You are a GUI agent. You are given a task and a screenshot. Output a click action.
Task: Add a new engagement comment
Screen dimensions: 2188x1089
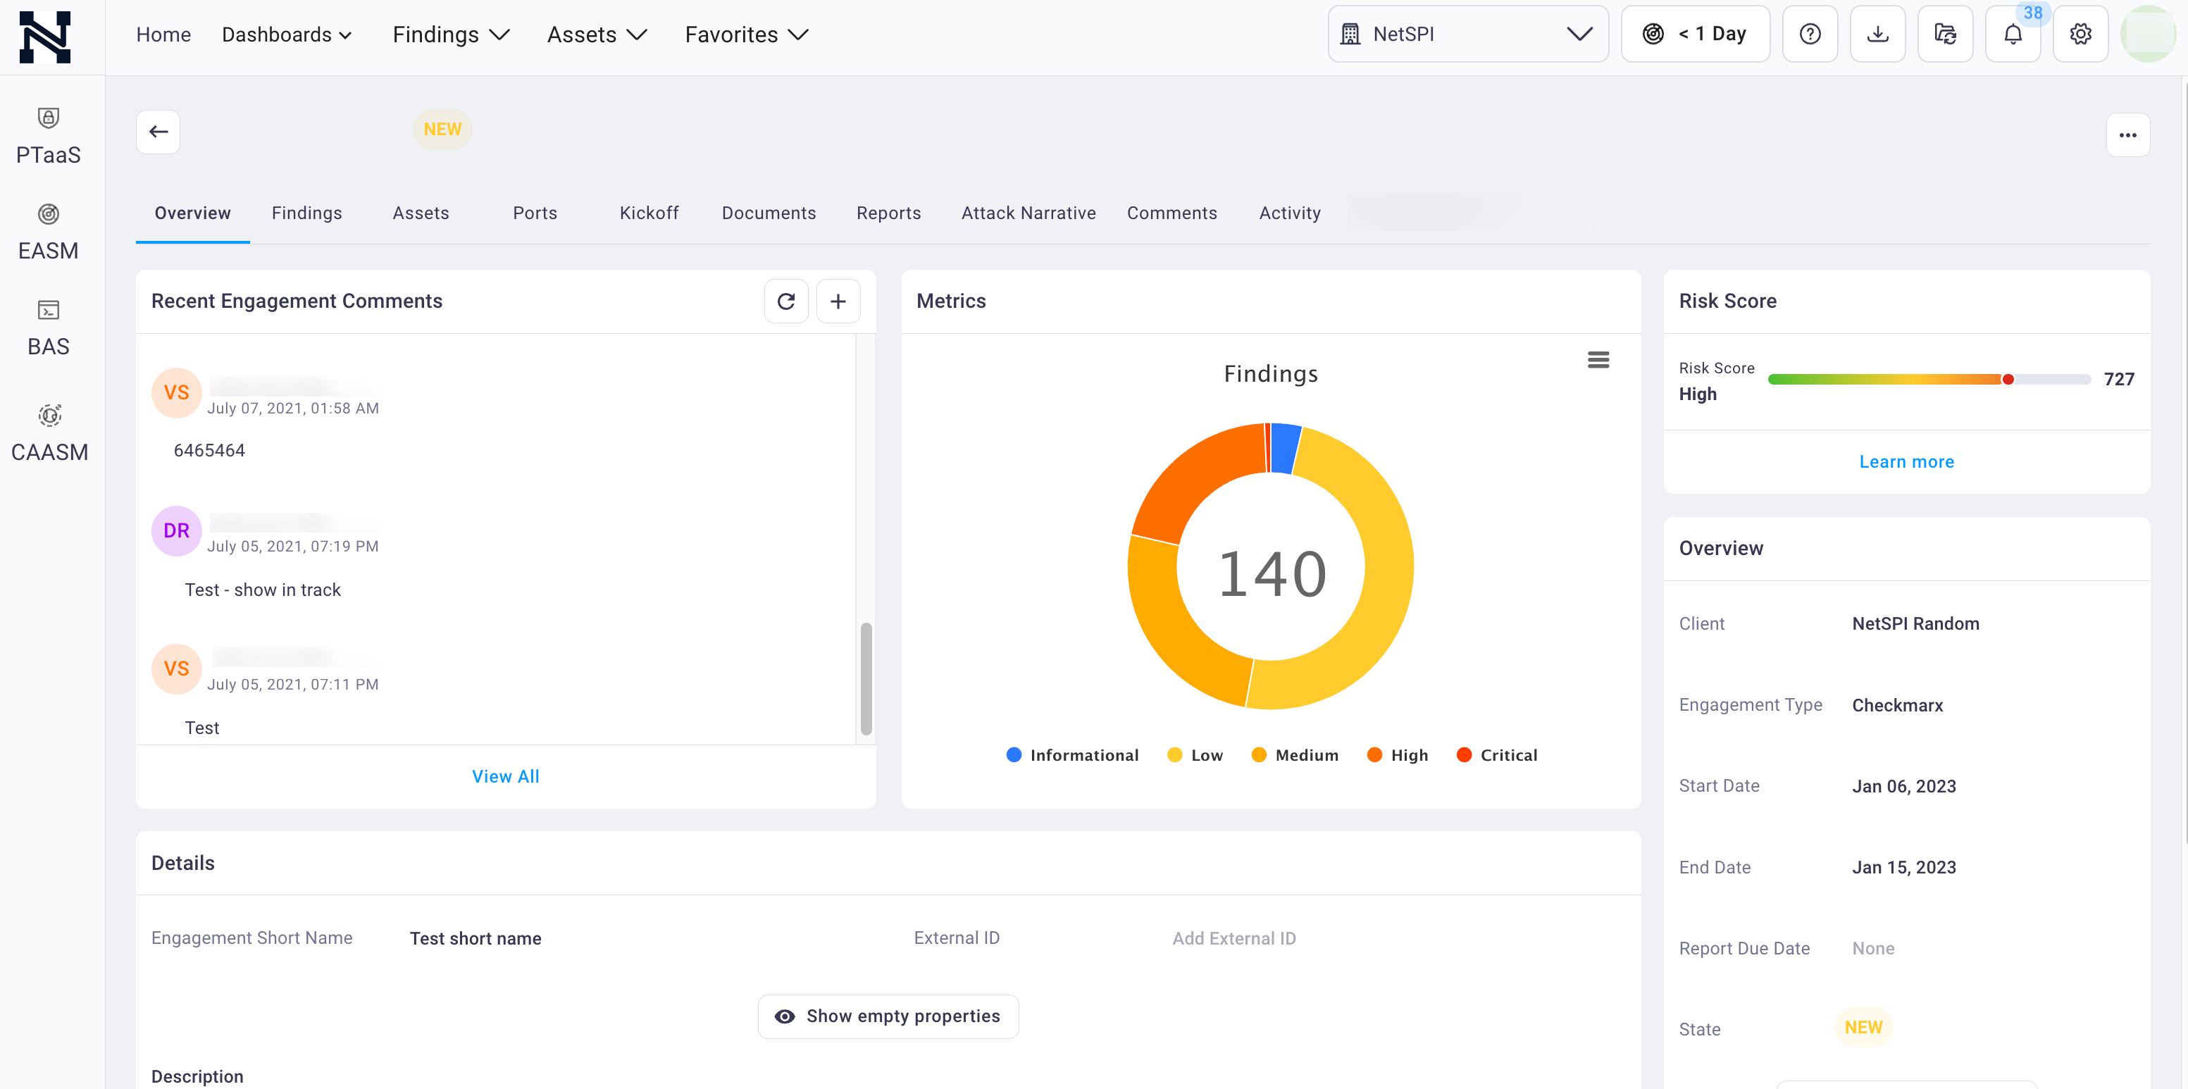tap(838, 301)
